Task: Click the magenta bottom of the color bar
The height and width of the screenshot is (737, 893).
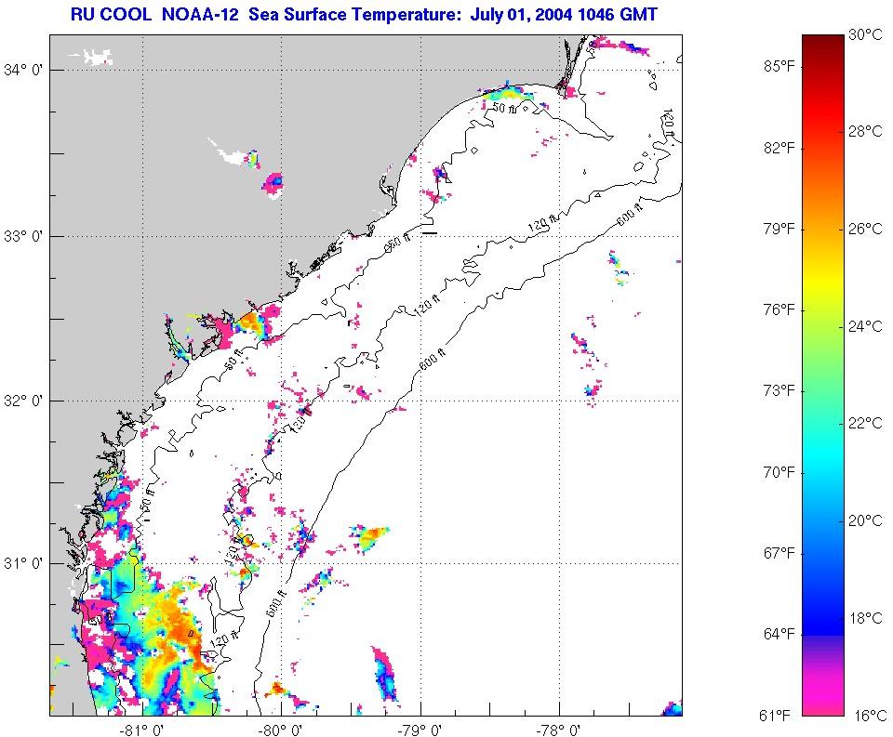Action: pyautogui.click(x=823, y=700)
